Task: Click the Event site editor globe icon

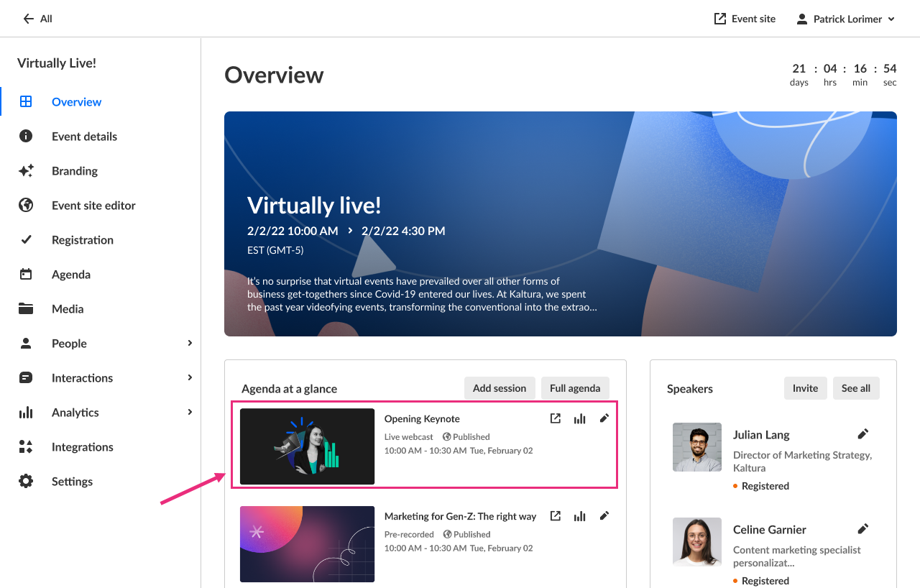Action: (x=26, y=205)
